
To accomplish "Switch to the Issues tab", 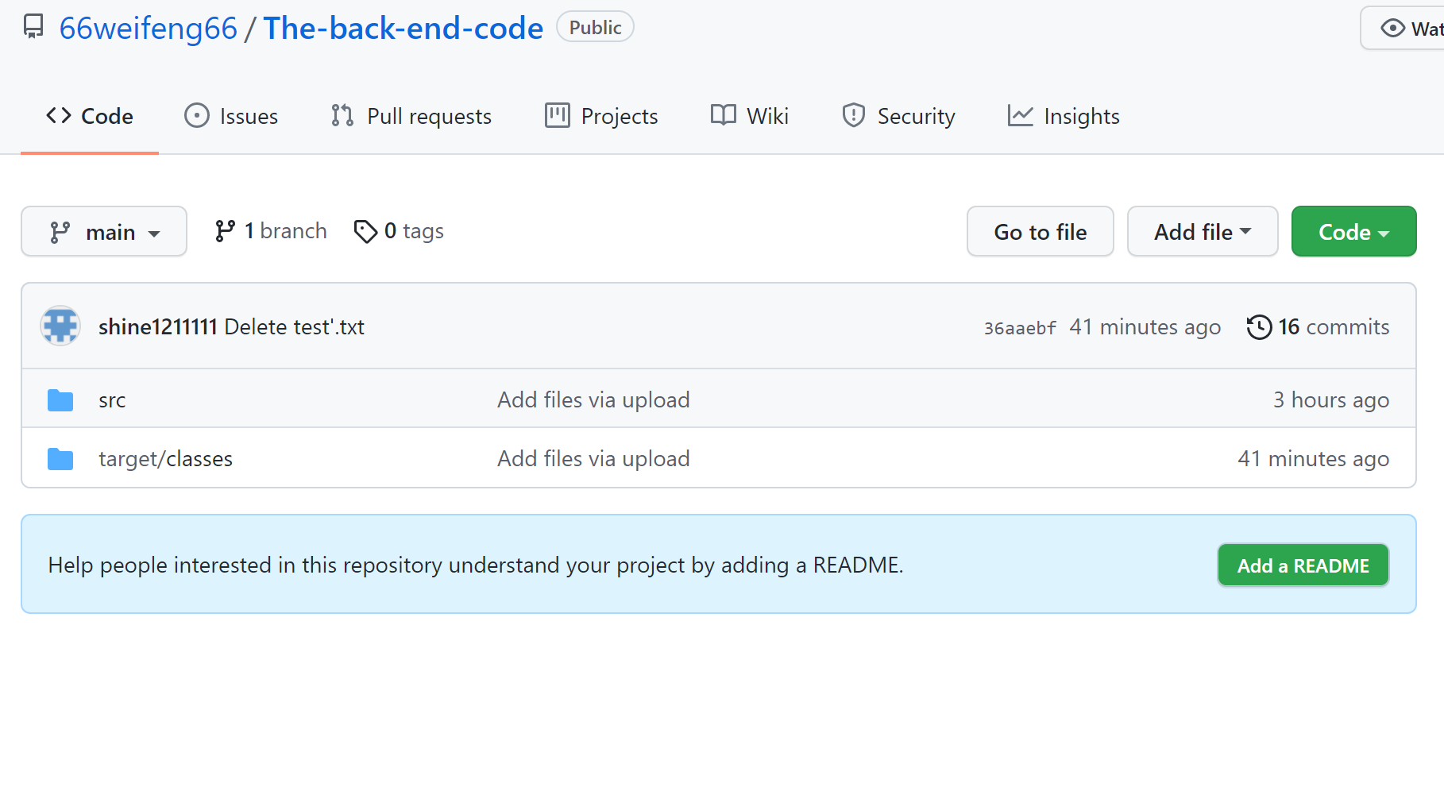I will [x=231, y=116].
